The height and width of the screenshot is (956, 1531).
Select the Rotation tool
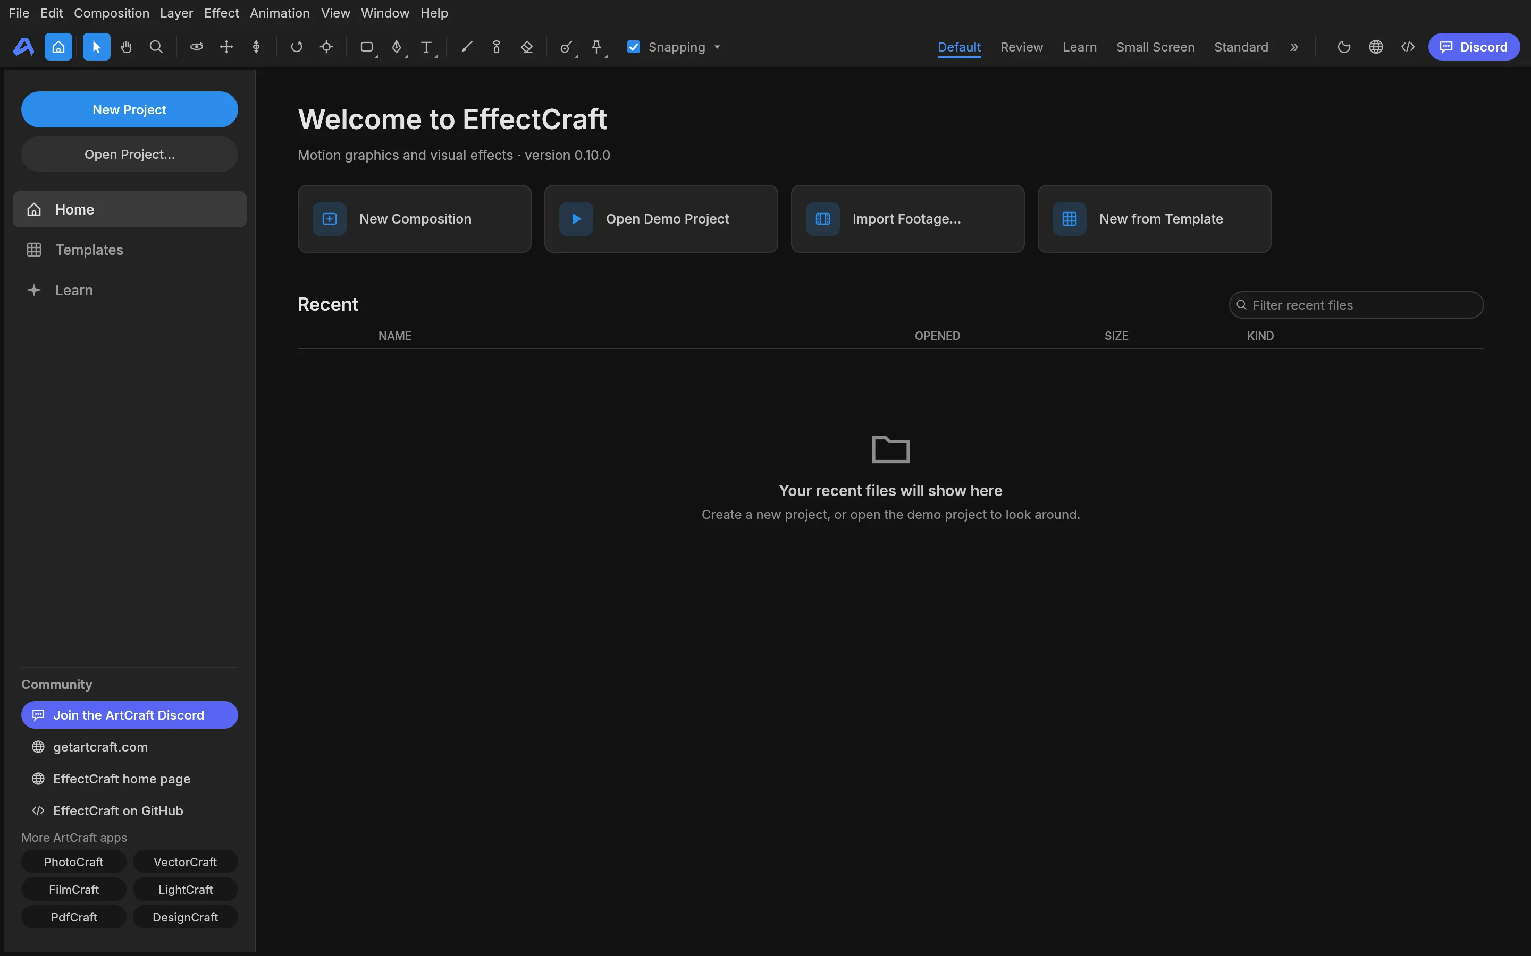point(296,47)
